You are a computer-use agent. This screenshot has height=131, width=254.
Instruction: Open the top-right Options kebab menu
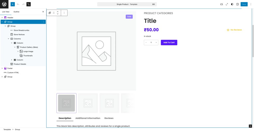(251, 4)
